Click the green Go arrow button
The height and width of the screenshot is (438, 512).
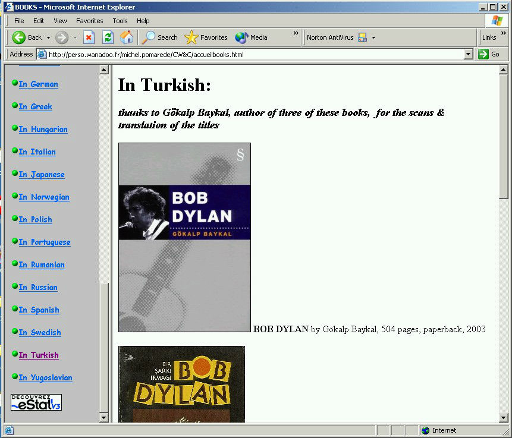pos(483,54)
